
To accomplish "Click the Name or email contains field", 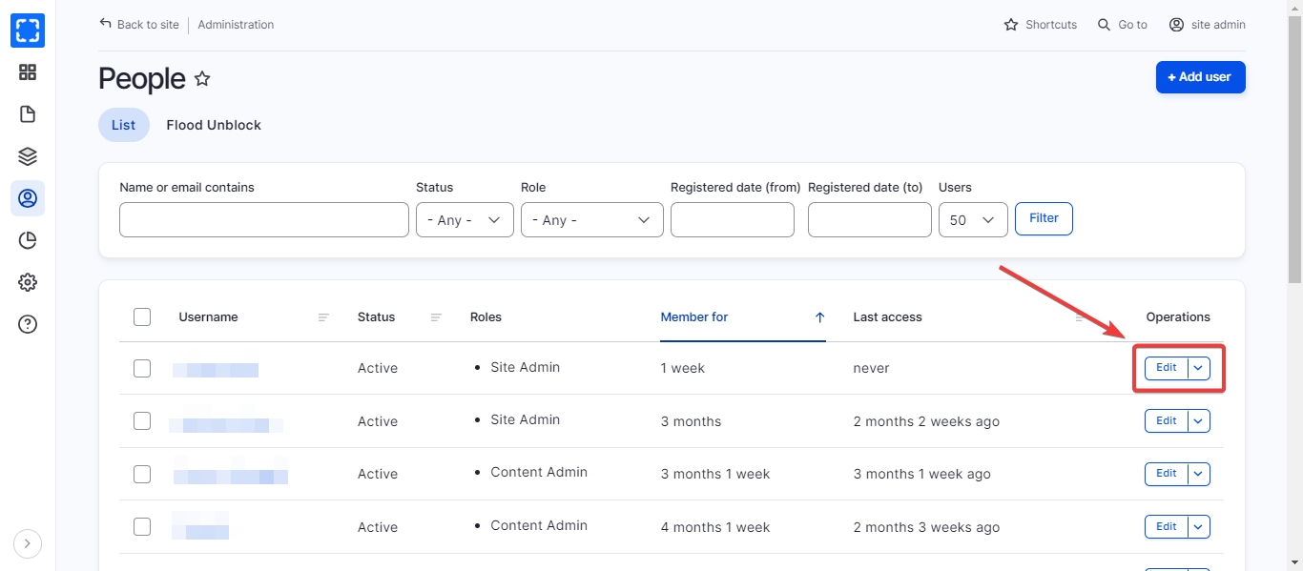I will point(263,220).
